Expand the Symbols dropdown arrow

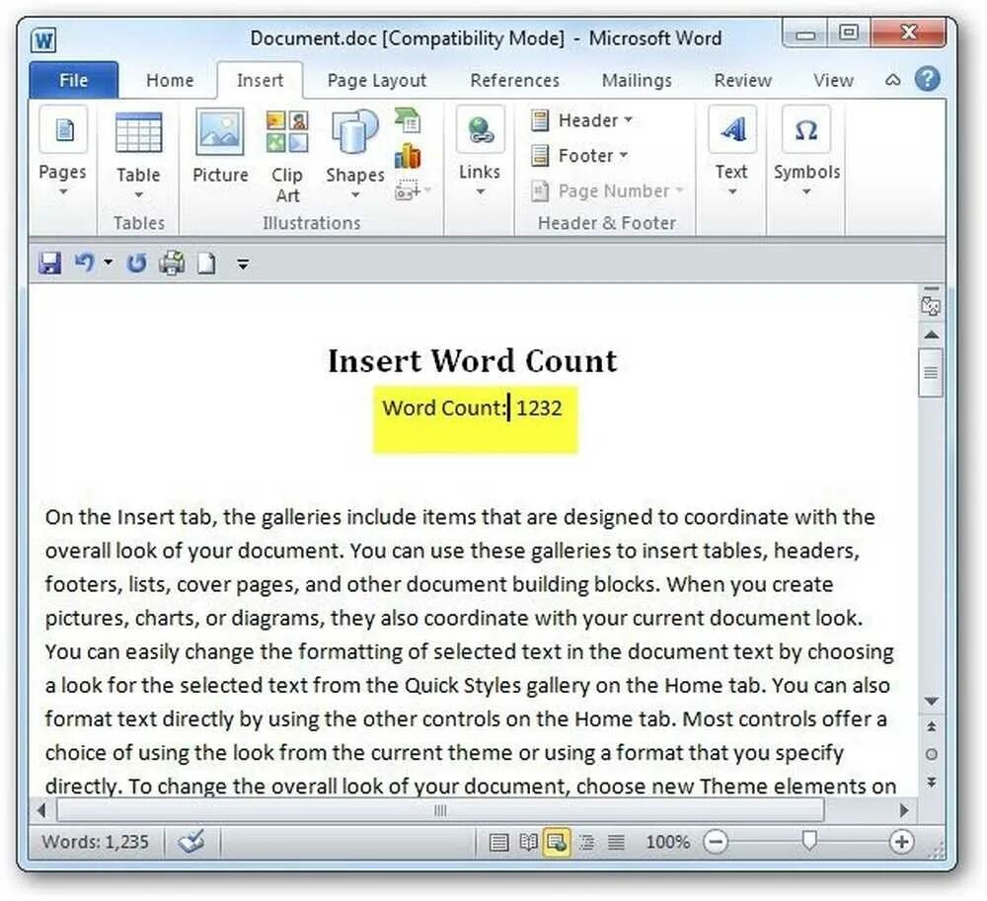pos(806,191)
